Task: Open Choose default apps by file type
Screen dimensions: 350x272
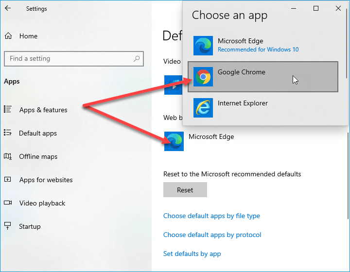Action: coord(211,216)
